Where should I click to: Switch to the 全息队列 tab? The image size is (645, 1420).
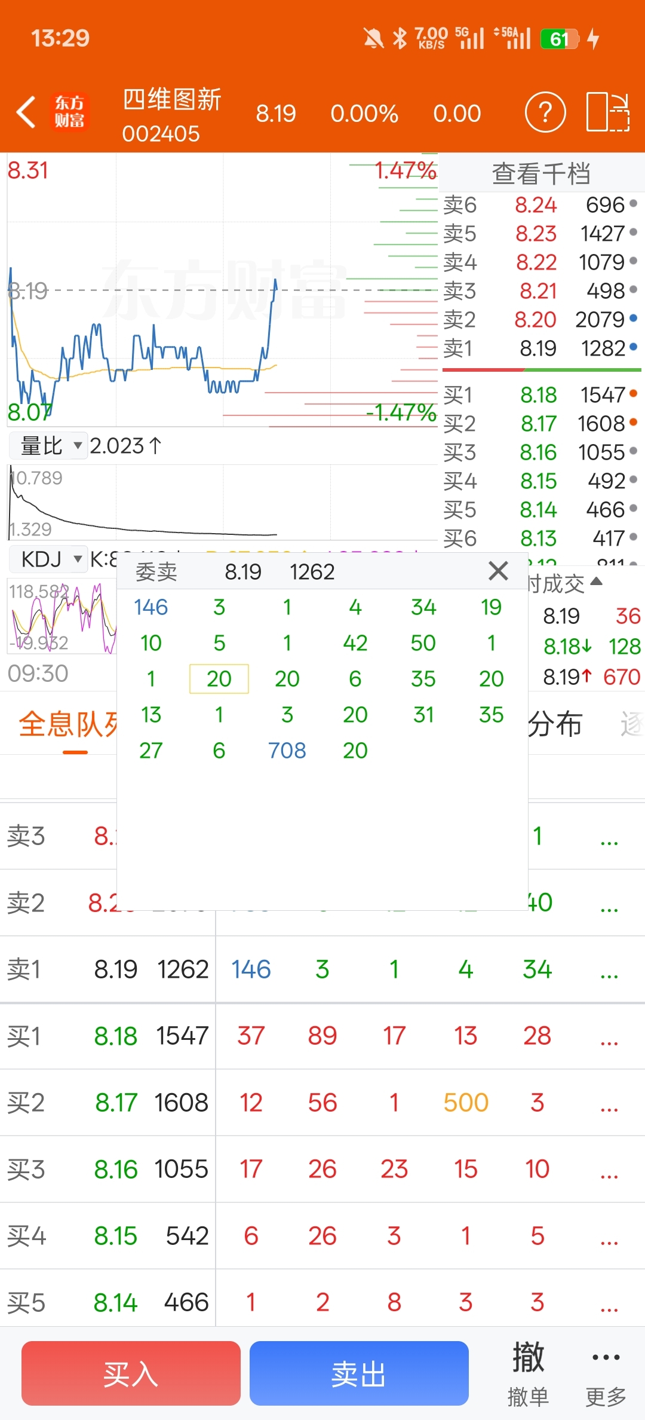pyautogui.click(x=69, y=724)
